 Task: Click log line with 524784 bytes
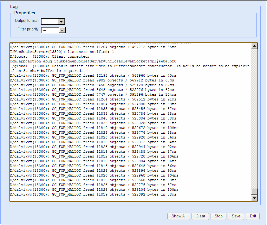point(93,114)
